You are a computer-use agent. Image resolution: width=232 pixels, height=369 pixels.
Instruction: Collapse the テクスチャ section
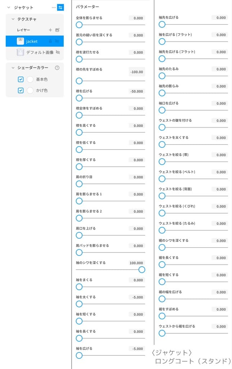click(x=13, y=19)
